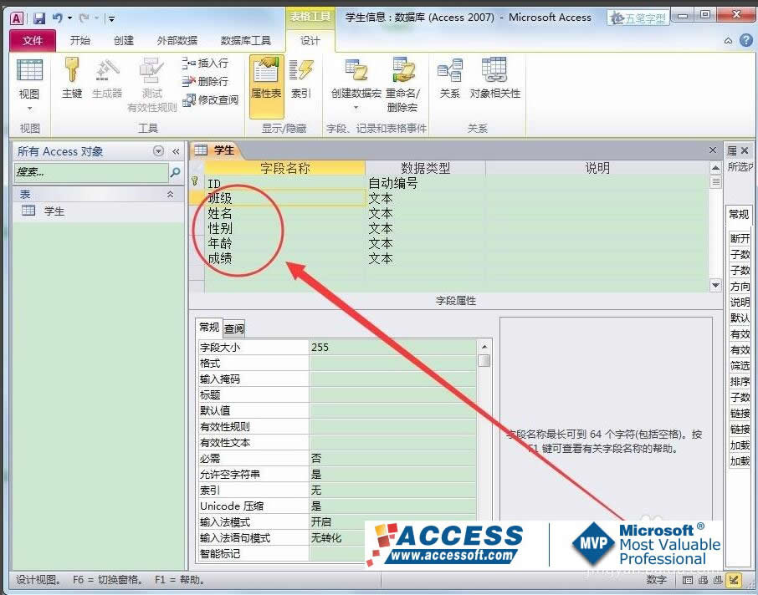Click the 常规 tab in property sheet
758x595 pixels.
[739, 215]
